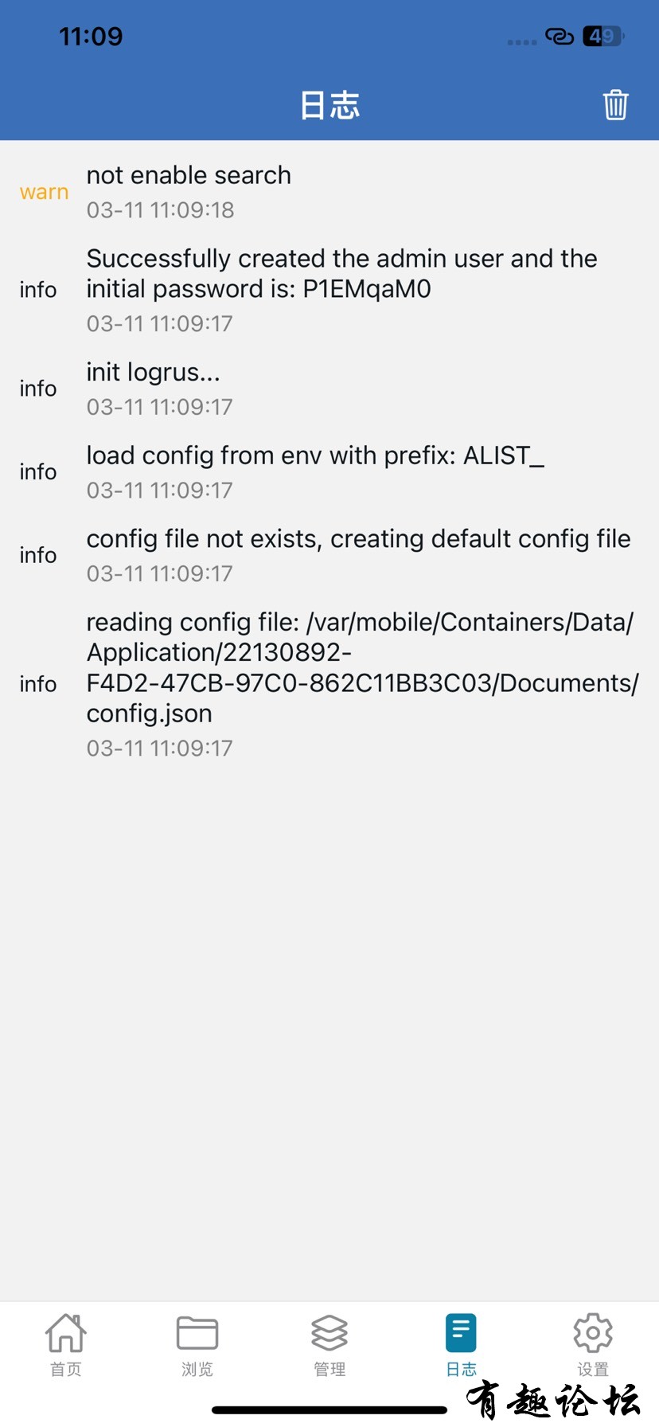Image resolution: width=659 pixels, height=1427 pixels.
Task: Open the 管理 layers tab icon
Action: pyautogui.click(x=329, y=1332)
